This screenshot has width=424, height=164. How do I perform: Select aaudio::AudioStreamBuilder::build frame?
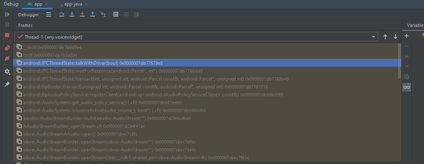coord(206,118)
